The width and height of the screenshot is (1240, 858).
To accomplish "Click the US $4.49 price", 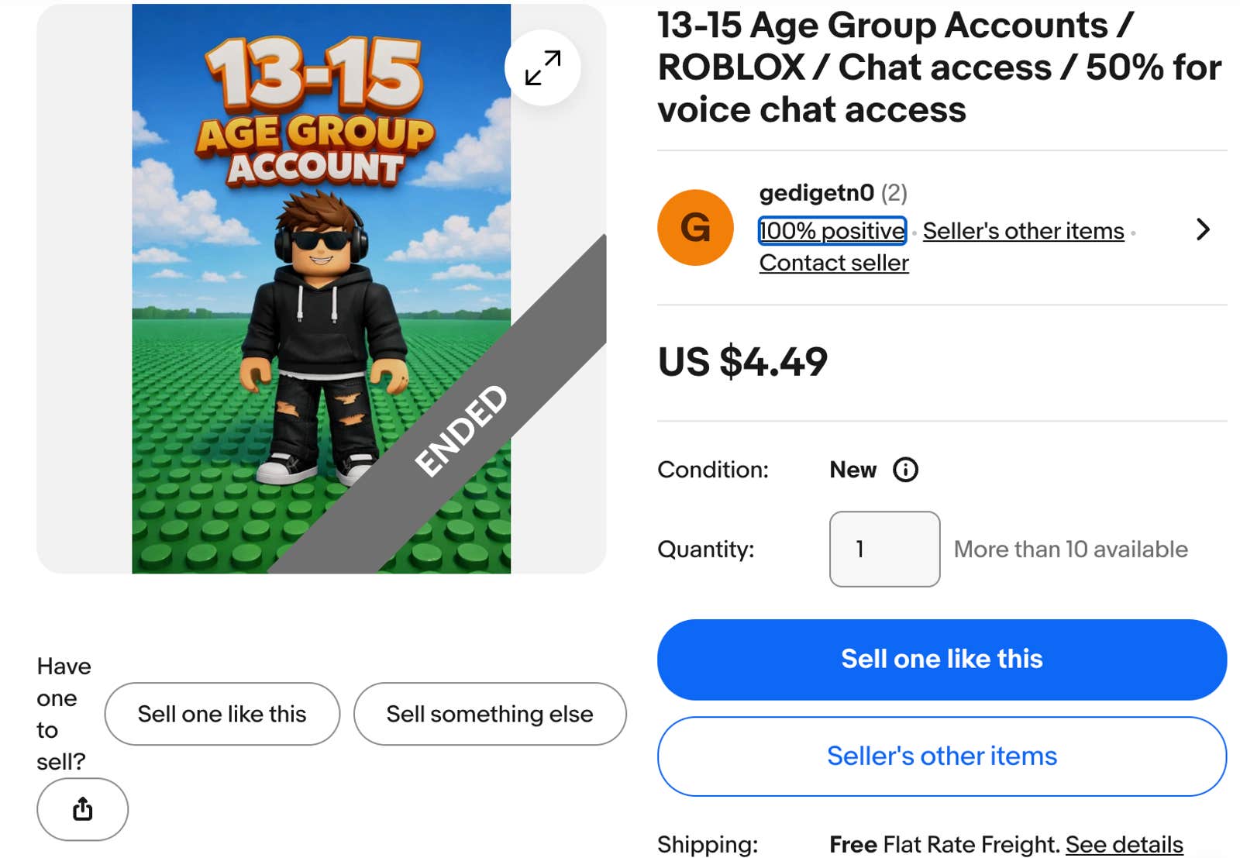I will tap(742, 362).
